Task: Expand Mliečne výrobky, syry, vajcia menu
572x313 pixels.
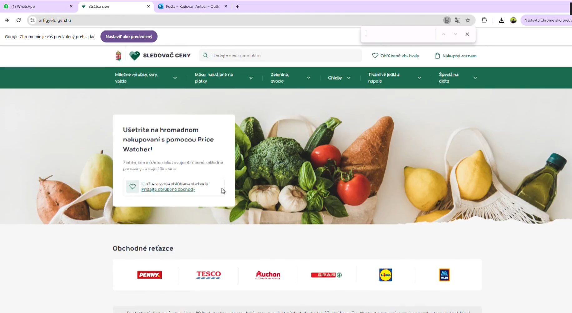Action: click(x=175, y=78)
